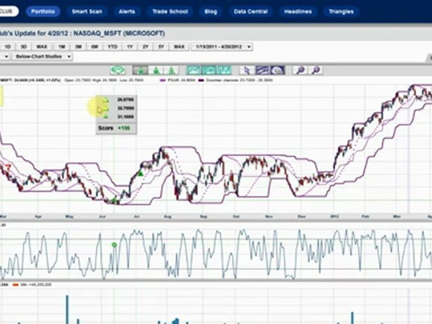Click the Dec label on time axis

[301, 217]
